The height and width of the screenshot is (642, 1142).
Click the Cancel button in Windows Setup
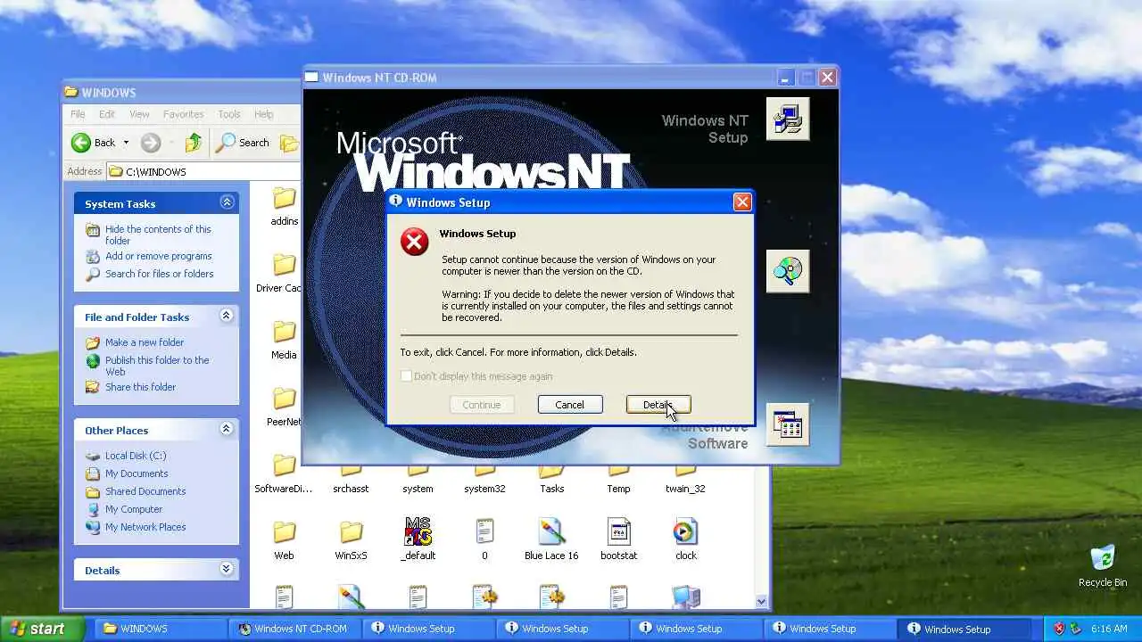(x=570, y=405)
